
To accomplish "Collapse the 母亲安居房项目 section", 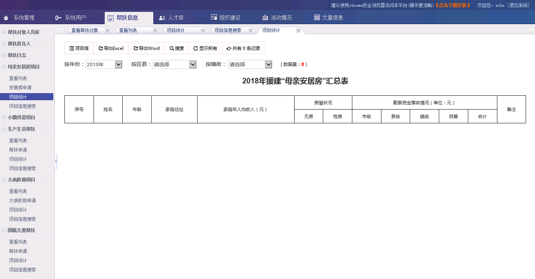I will [4, 67].
